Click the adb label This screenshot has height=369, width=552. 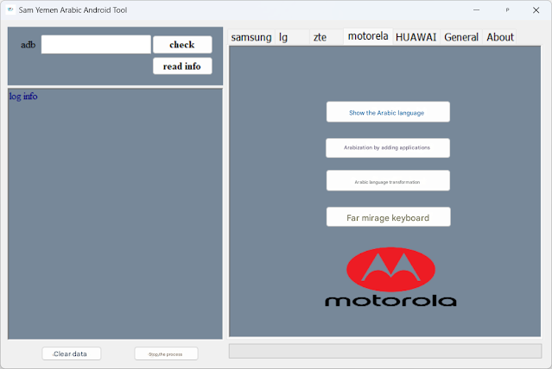(x=29, y=45)
